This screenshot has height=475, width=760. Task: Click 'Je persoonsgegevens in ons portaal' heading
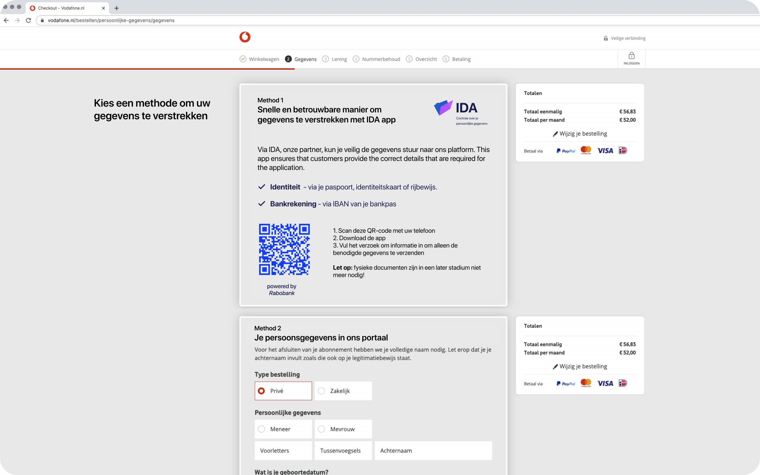(321, 338)
